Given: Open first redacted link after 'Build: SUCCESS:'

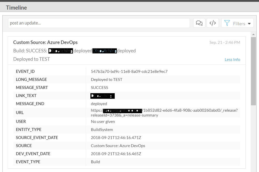Looking at the screenshot, I should (61, 51).
